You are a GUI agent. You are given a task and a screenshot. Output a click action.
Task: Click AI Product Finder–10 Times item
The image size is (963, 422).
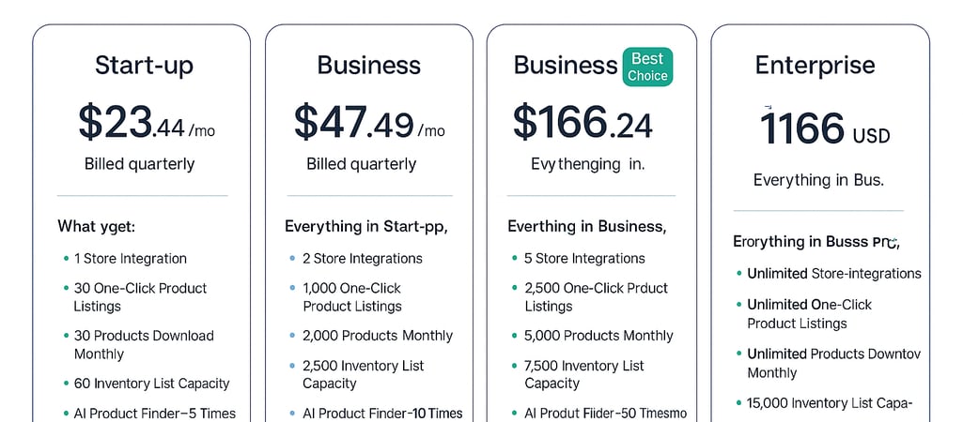click(382, 414)
